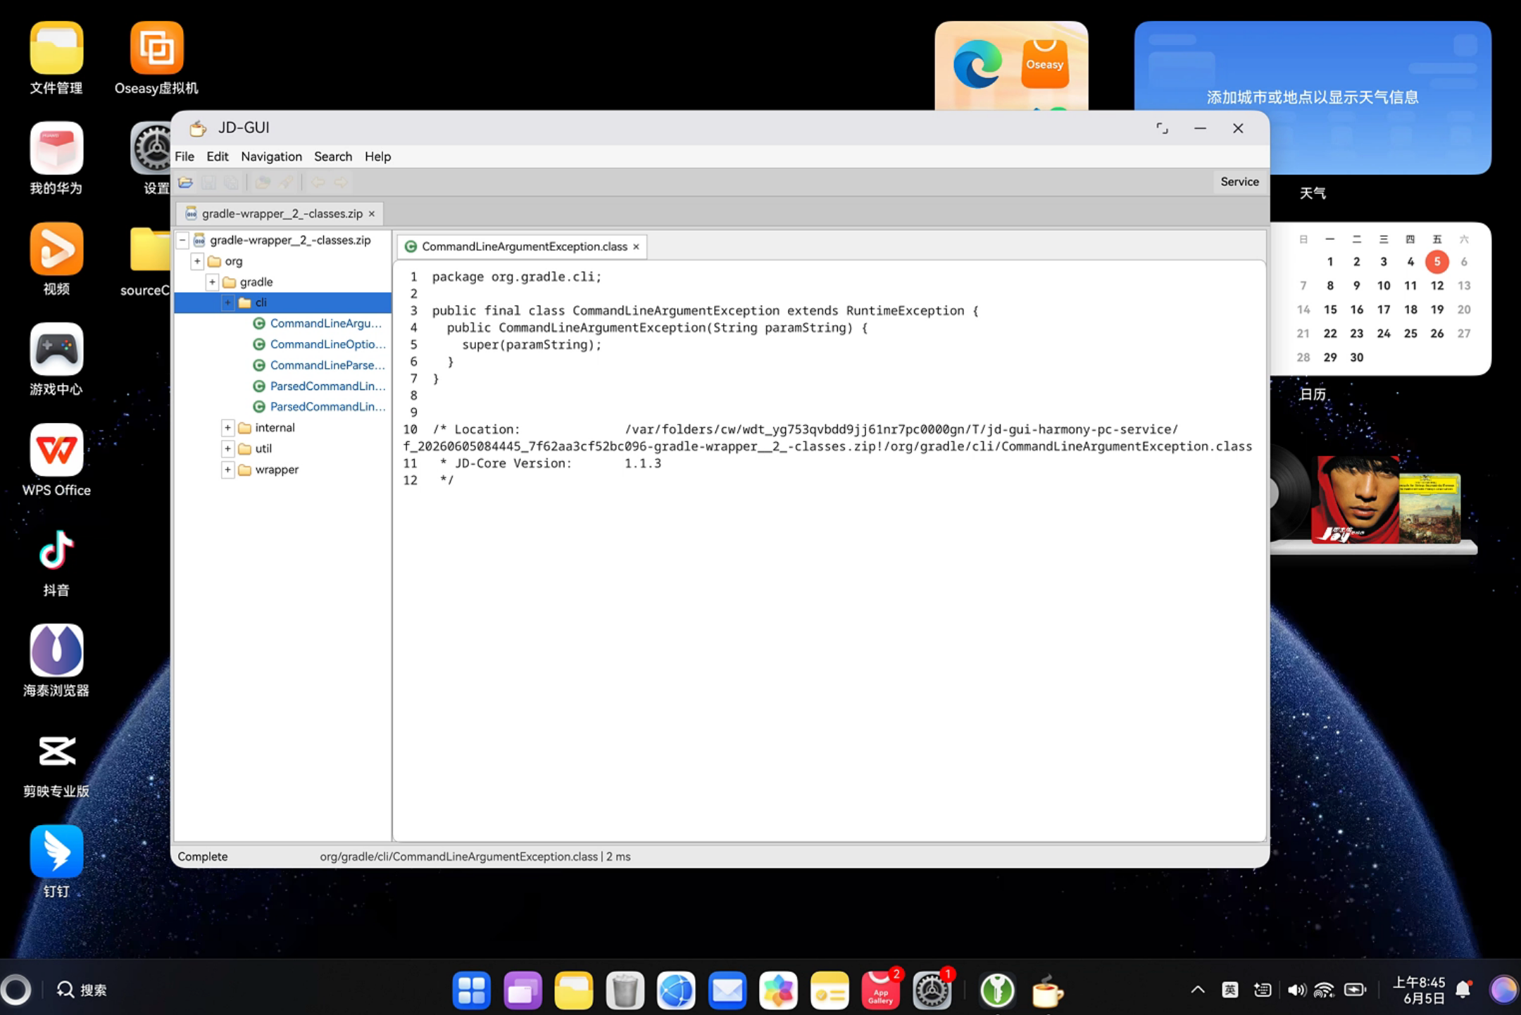1521x1015 pixels.
Task: Click the Search toolbar icon in JD-GUI
Action: click(x=285, y=182)
